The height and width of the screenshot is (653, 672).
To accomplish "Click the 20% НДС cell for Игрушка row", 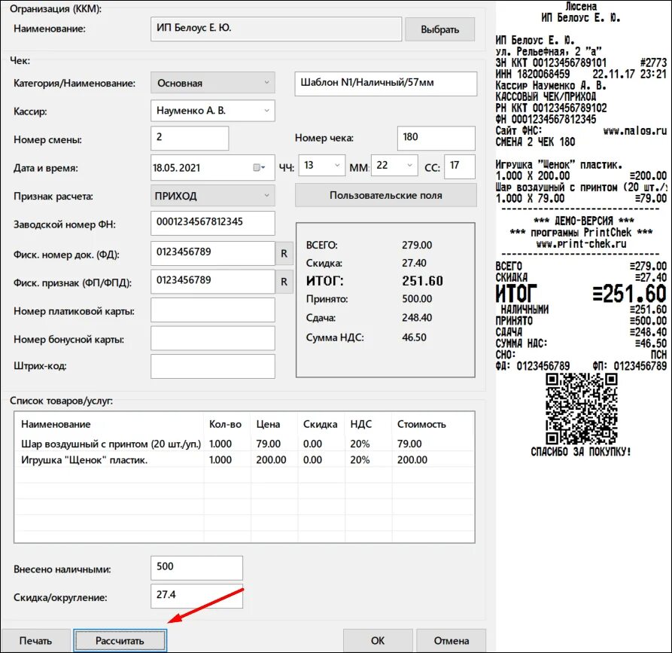I will (x=360, y=459).
